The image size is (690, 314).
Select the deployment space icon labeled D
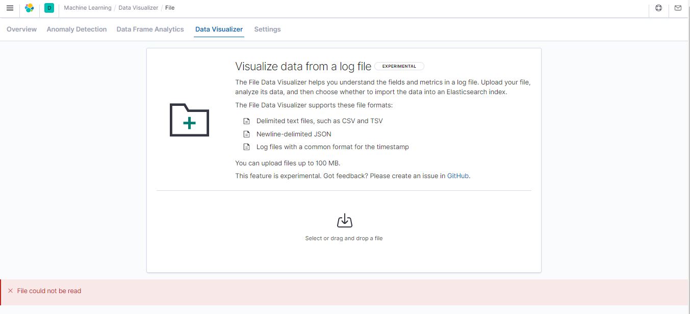coord(49,8)
